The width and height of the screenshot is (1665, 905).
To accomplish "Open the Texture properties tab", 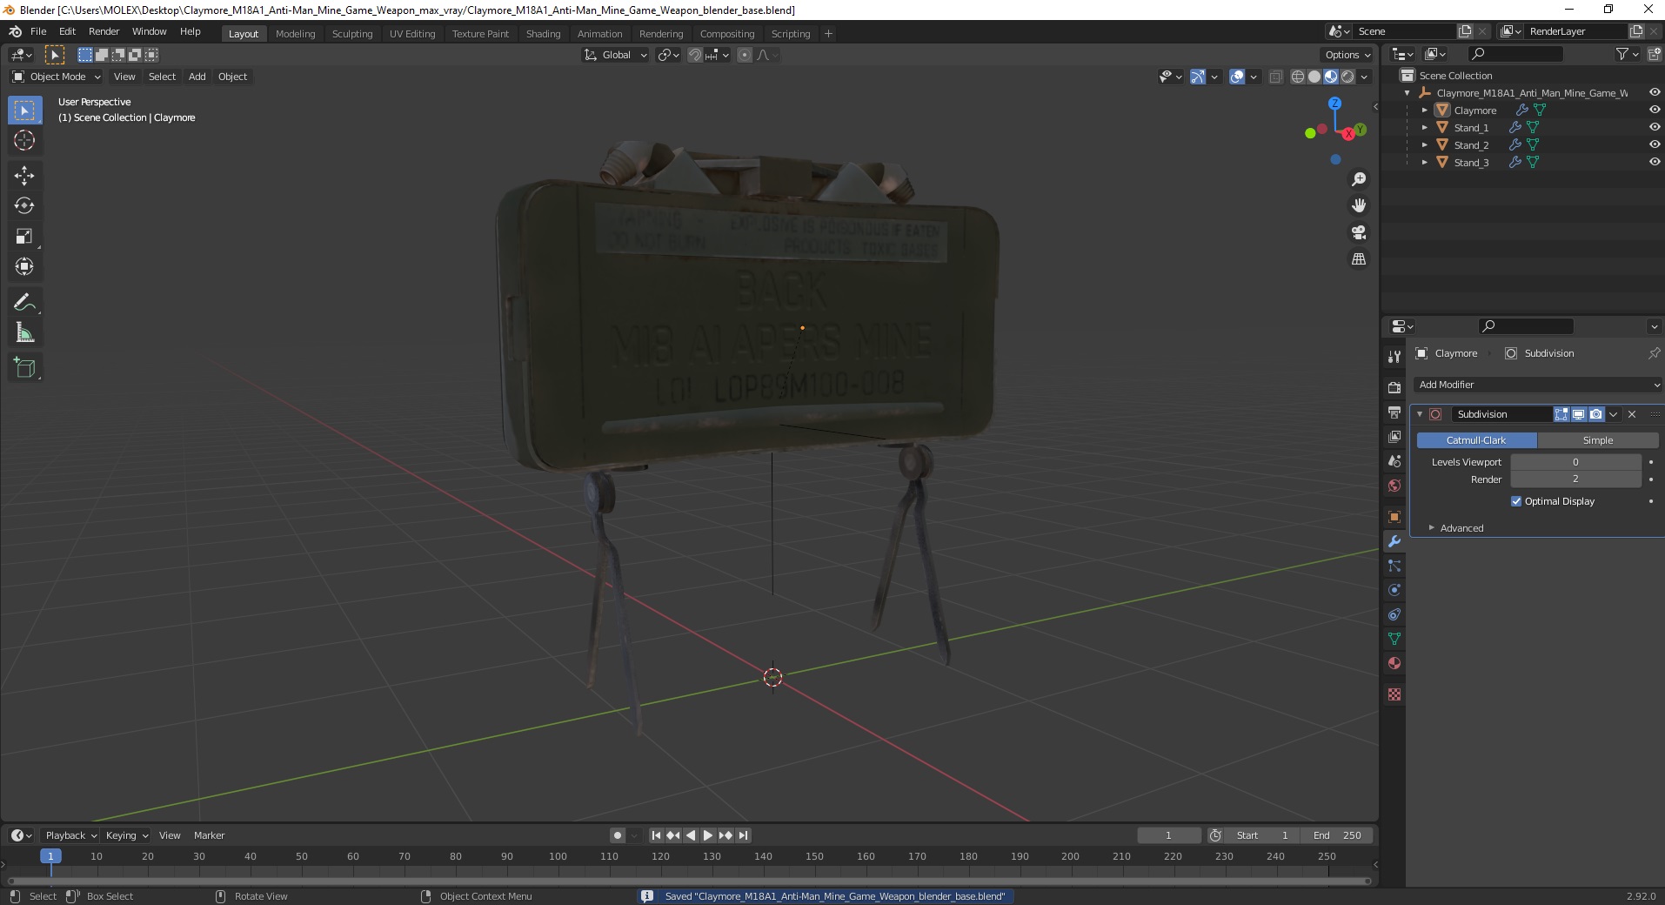I will click(1394, 694).
